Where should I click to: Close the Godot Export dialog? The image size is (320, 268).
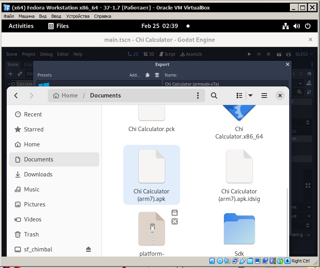pyautogui.click(x=288, y=64)
